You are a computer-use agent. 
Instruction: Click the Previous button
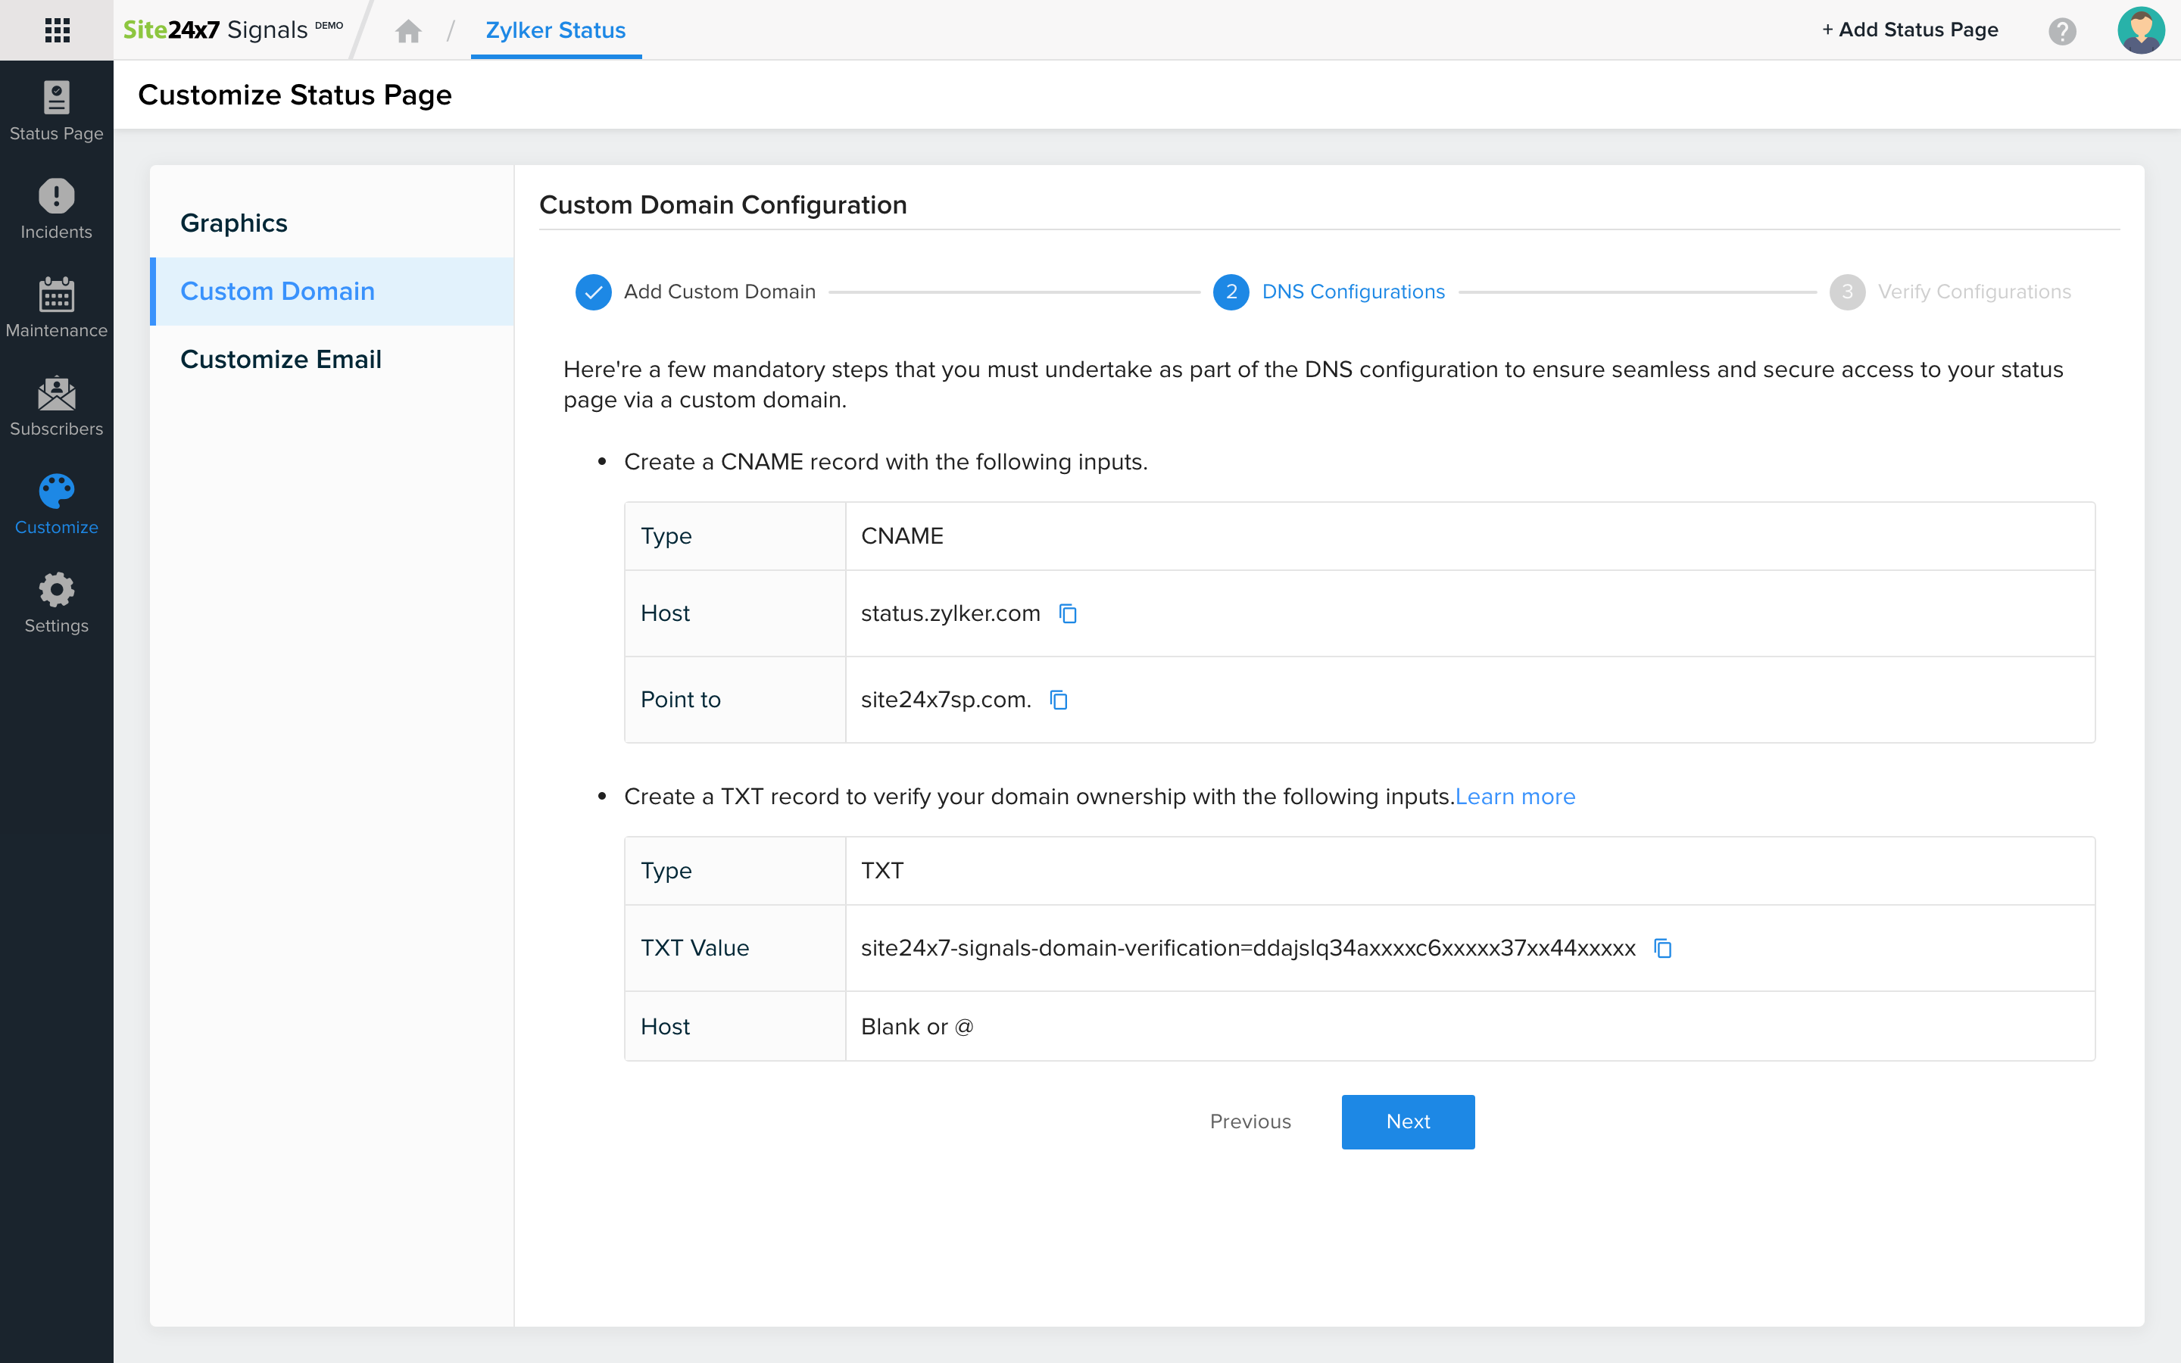[x=1250, y=1121]
